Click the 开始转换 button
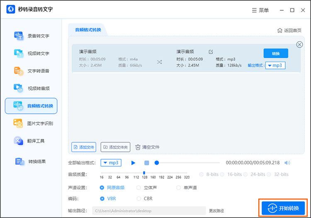311x218 pixels. pos(283,208)
